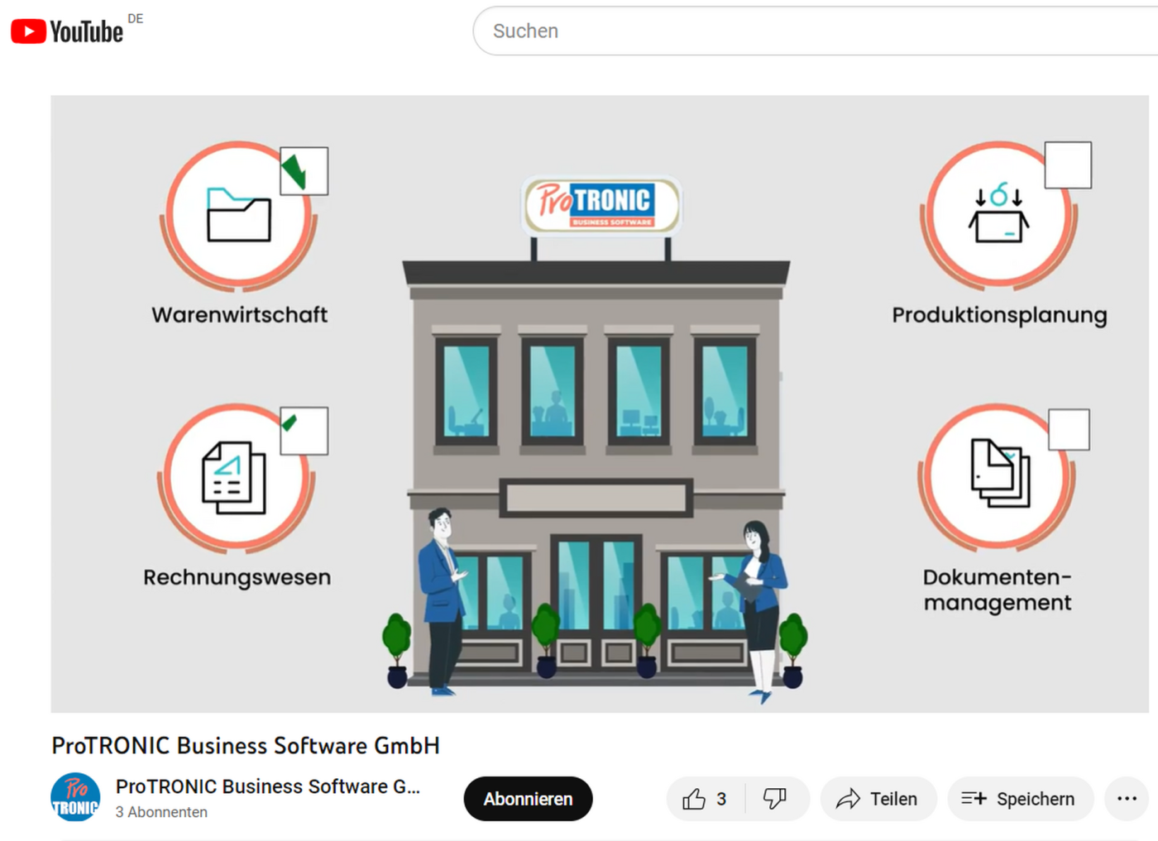Click the Warenwirtschaft folder icon
This screenshot has width=1158, height=841.
point(238,215)
